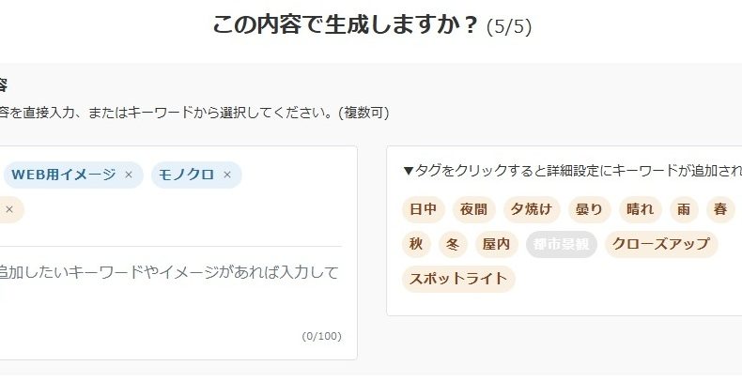Select the 春 season tag
Screen dimensions: 742x381
pyautogui.click(x=719, y=209)
